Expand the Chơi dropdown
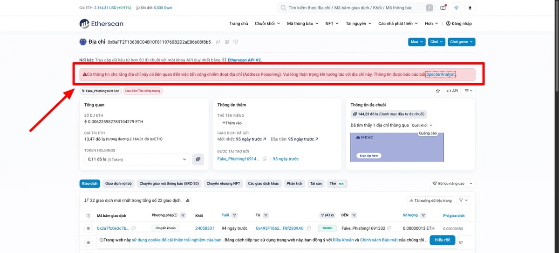The width and height of the screenshot is (559, 253). pos(436,42)
